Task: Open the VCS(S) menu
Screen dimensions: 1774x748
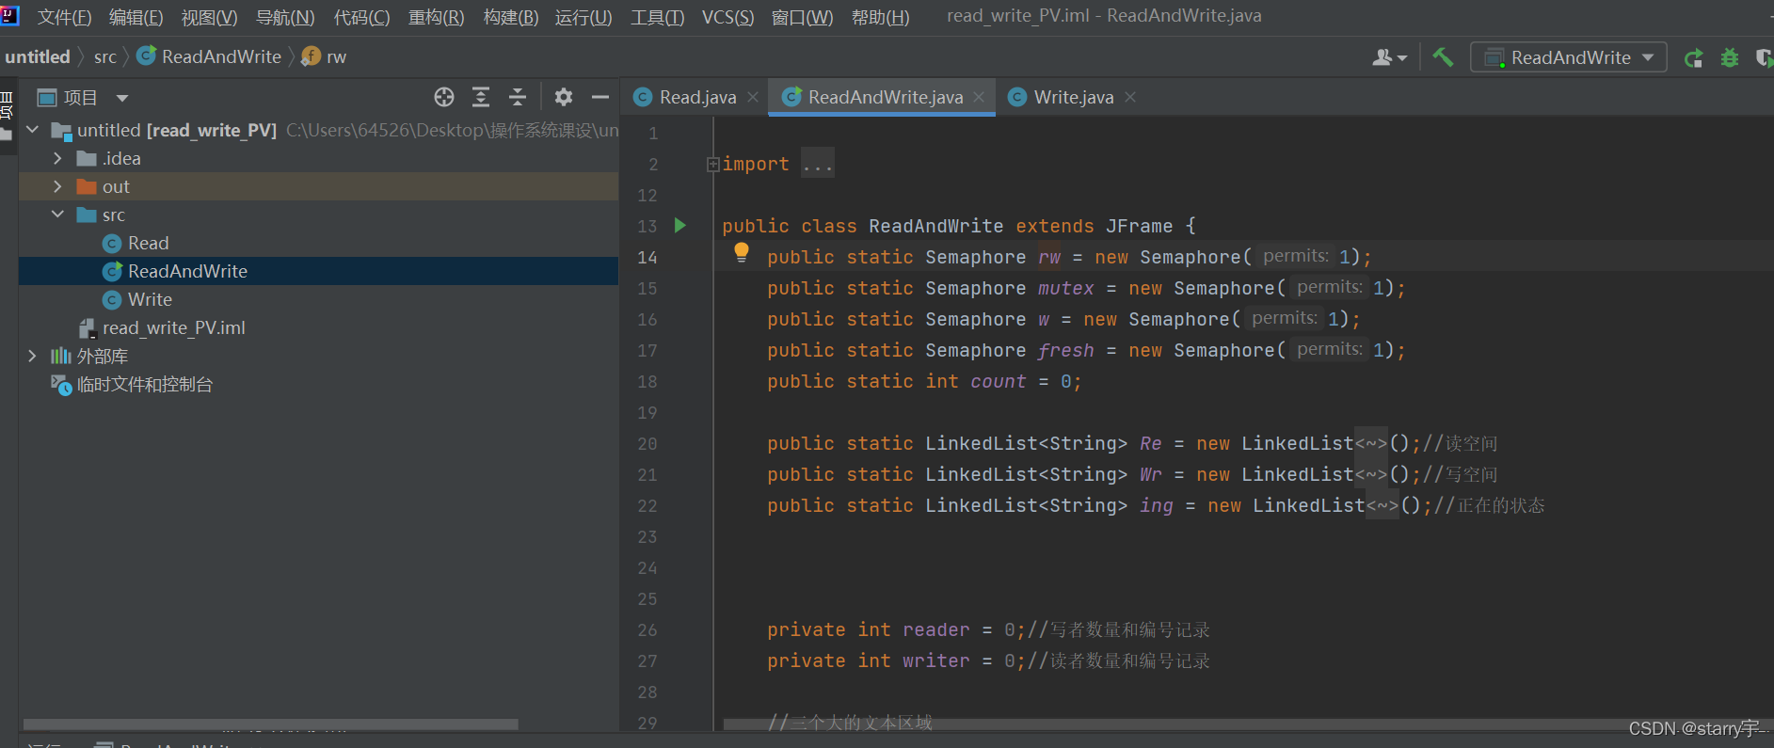Action: (x=727, y=17)
